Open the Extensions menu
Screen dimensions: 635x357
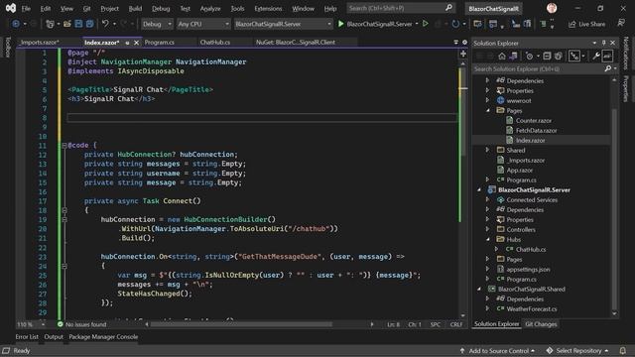click(x=268, y=8)
